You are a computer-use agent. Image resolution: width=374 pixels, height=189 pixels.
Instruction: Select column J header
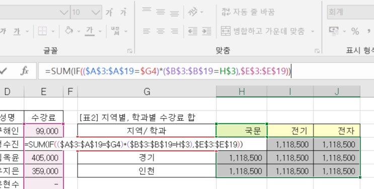coord(337,91)
